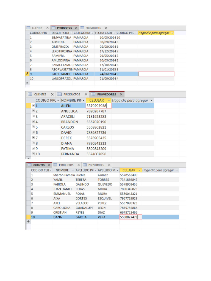Open CLIENTES tab in top window
The image size is (211, 281).
pos(37,28)
